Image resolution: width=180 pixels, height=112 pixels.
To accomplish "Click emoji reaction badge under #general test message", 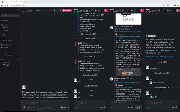I will [152, 97].
